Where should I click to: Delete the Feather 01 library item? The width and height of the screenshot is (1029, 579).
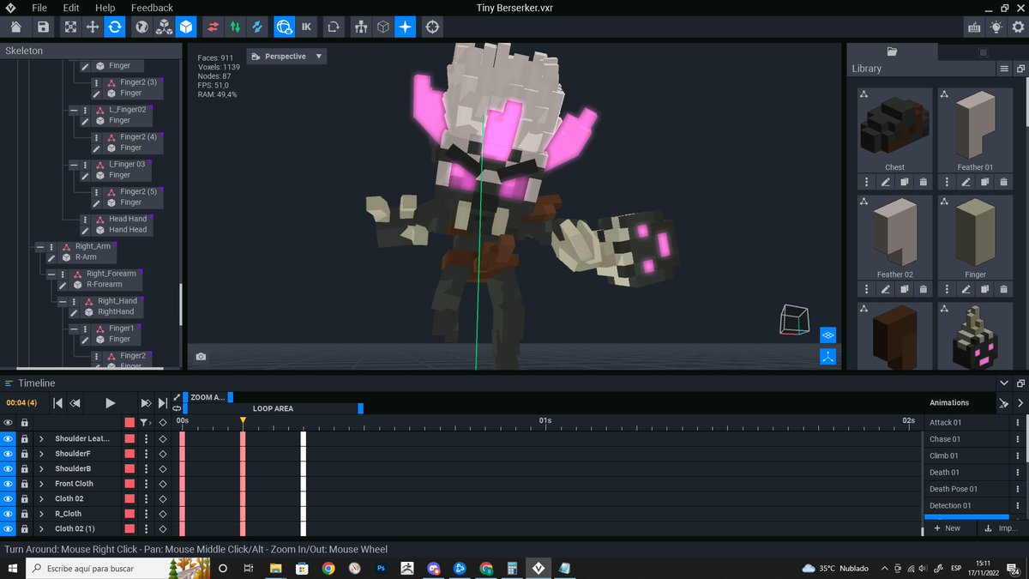coord(1003,182)
